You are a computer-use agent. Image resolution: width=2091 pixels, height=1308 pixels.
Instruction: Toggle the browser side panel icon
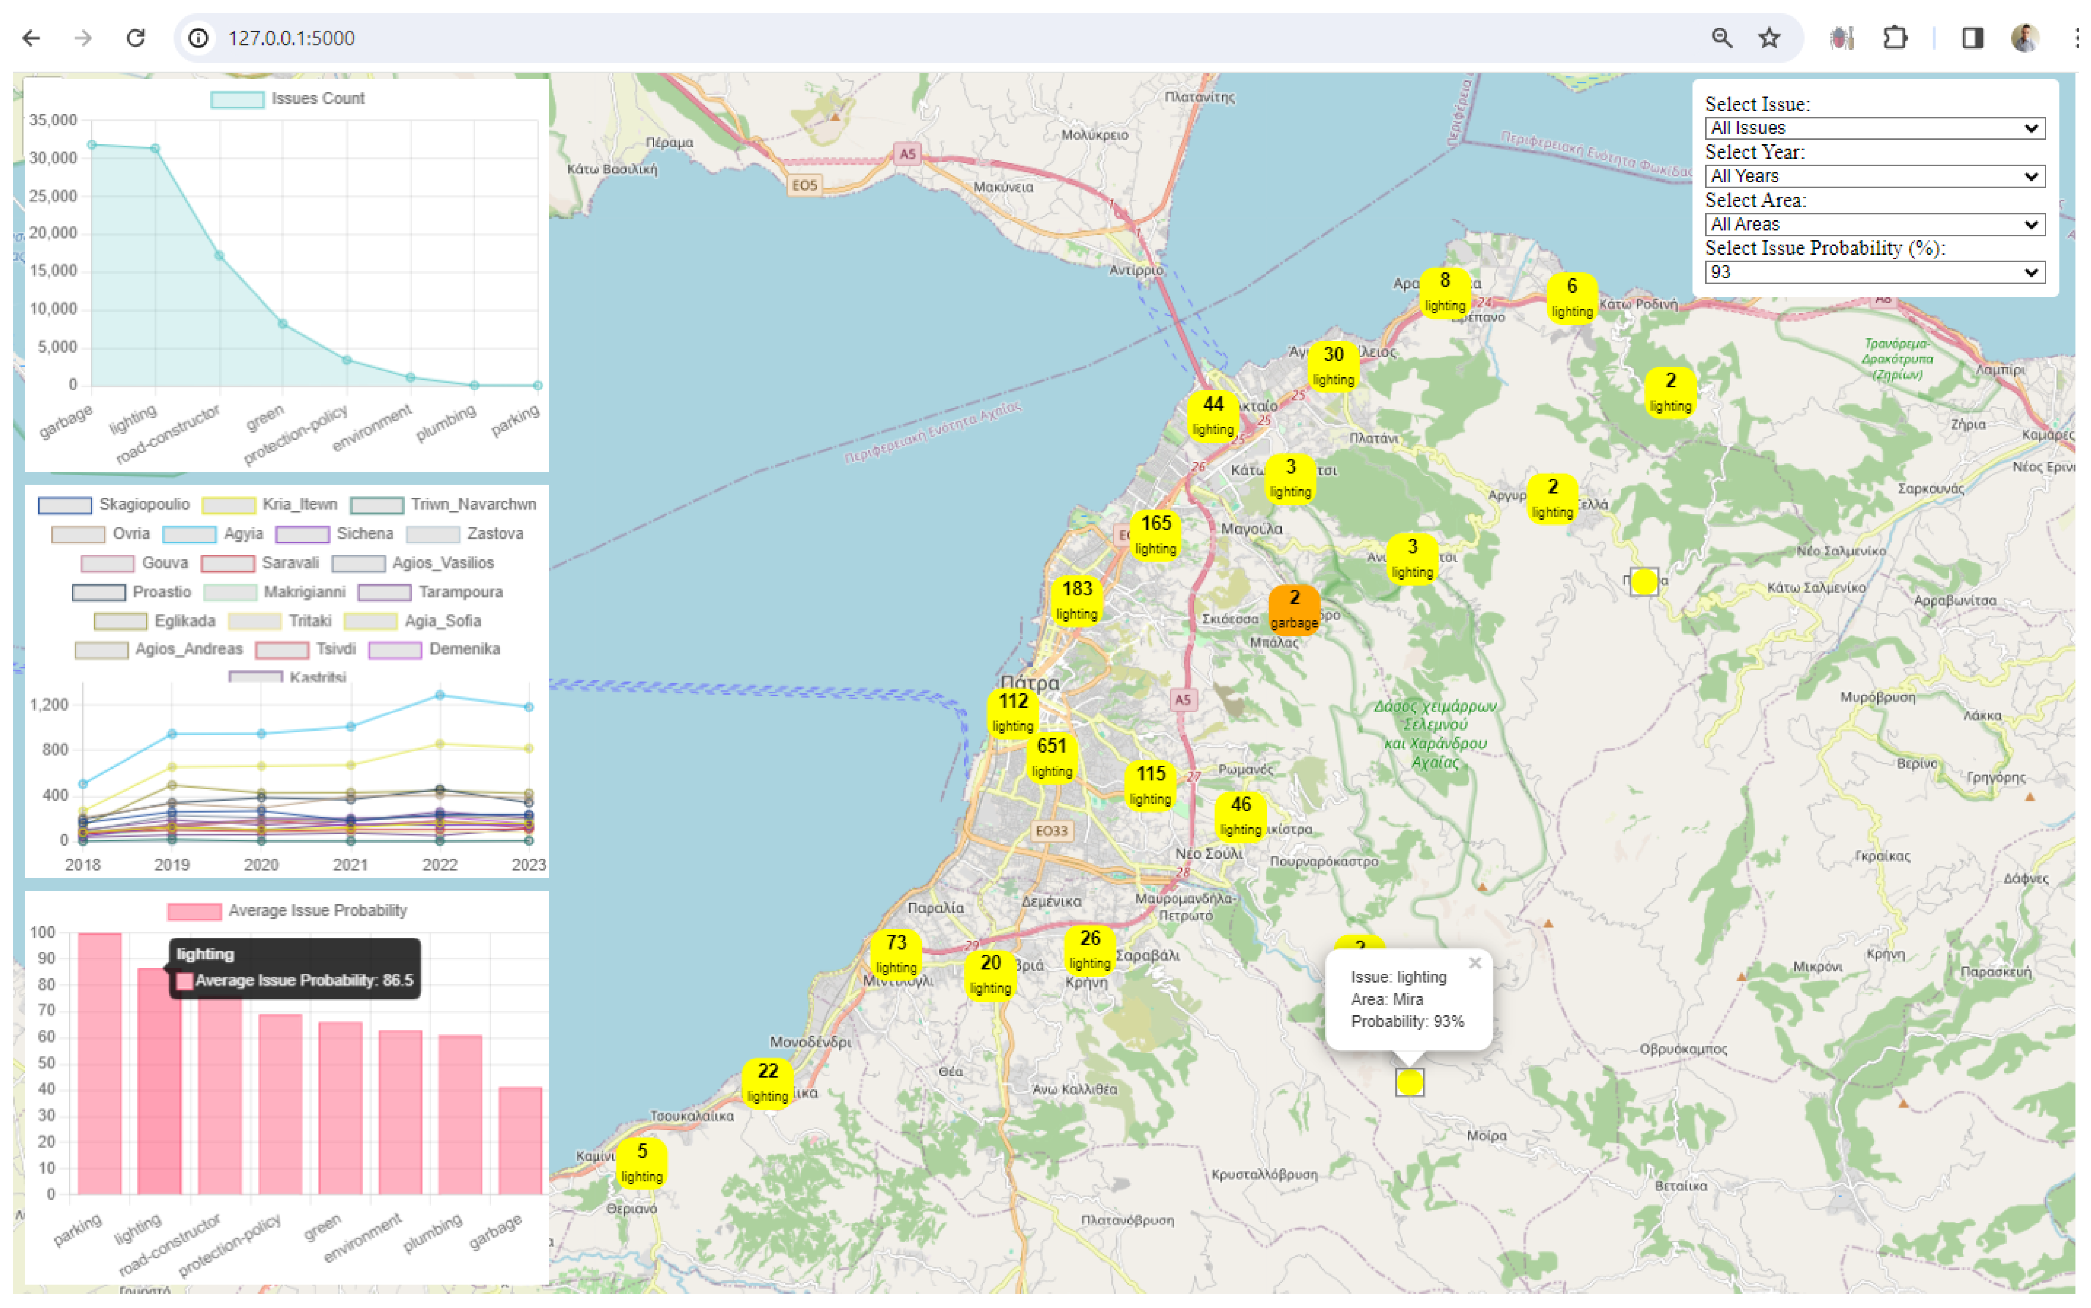(1972, 38)
